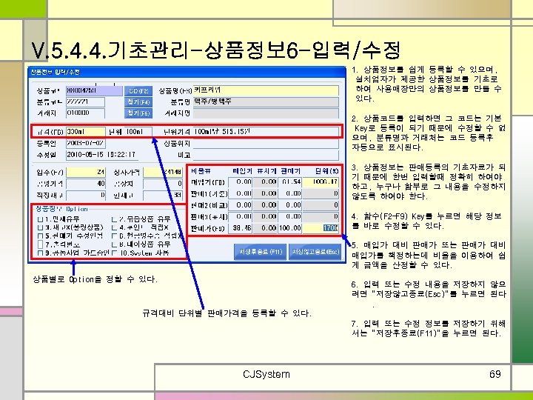Click the slide title V.5.4.4.기초관리
Image resolution: width=533 pixels, height=400 pixels.
point(215,50)
